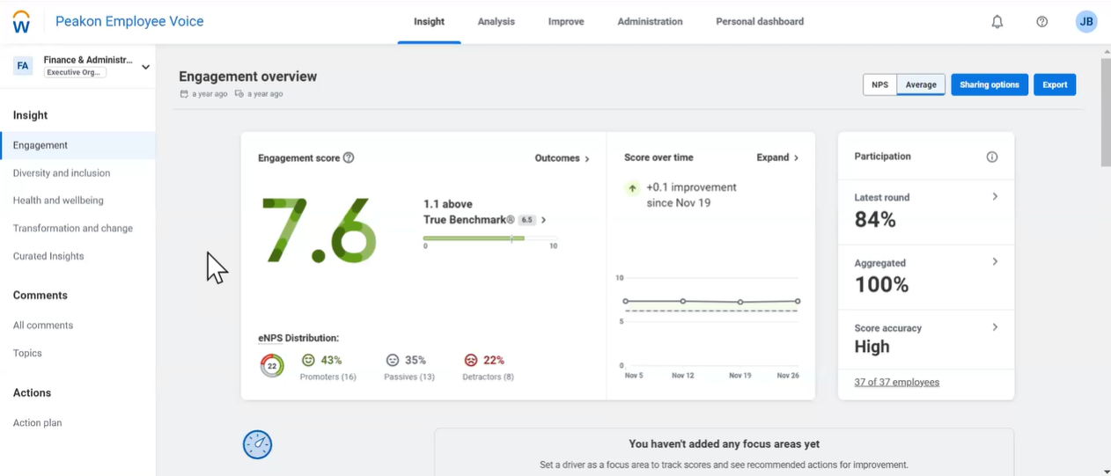Open Health and wellbeing in sidebar
This screenshot has width=1111, height=476.
pyautogui.click(x=58, y=201)
